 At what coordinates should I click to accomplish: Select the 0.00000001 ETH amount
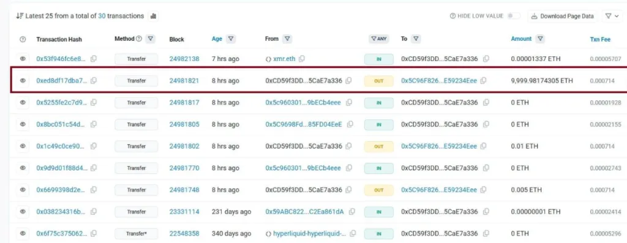(x=536, y=211)
